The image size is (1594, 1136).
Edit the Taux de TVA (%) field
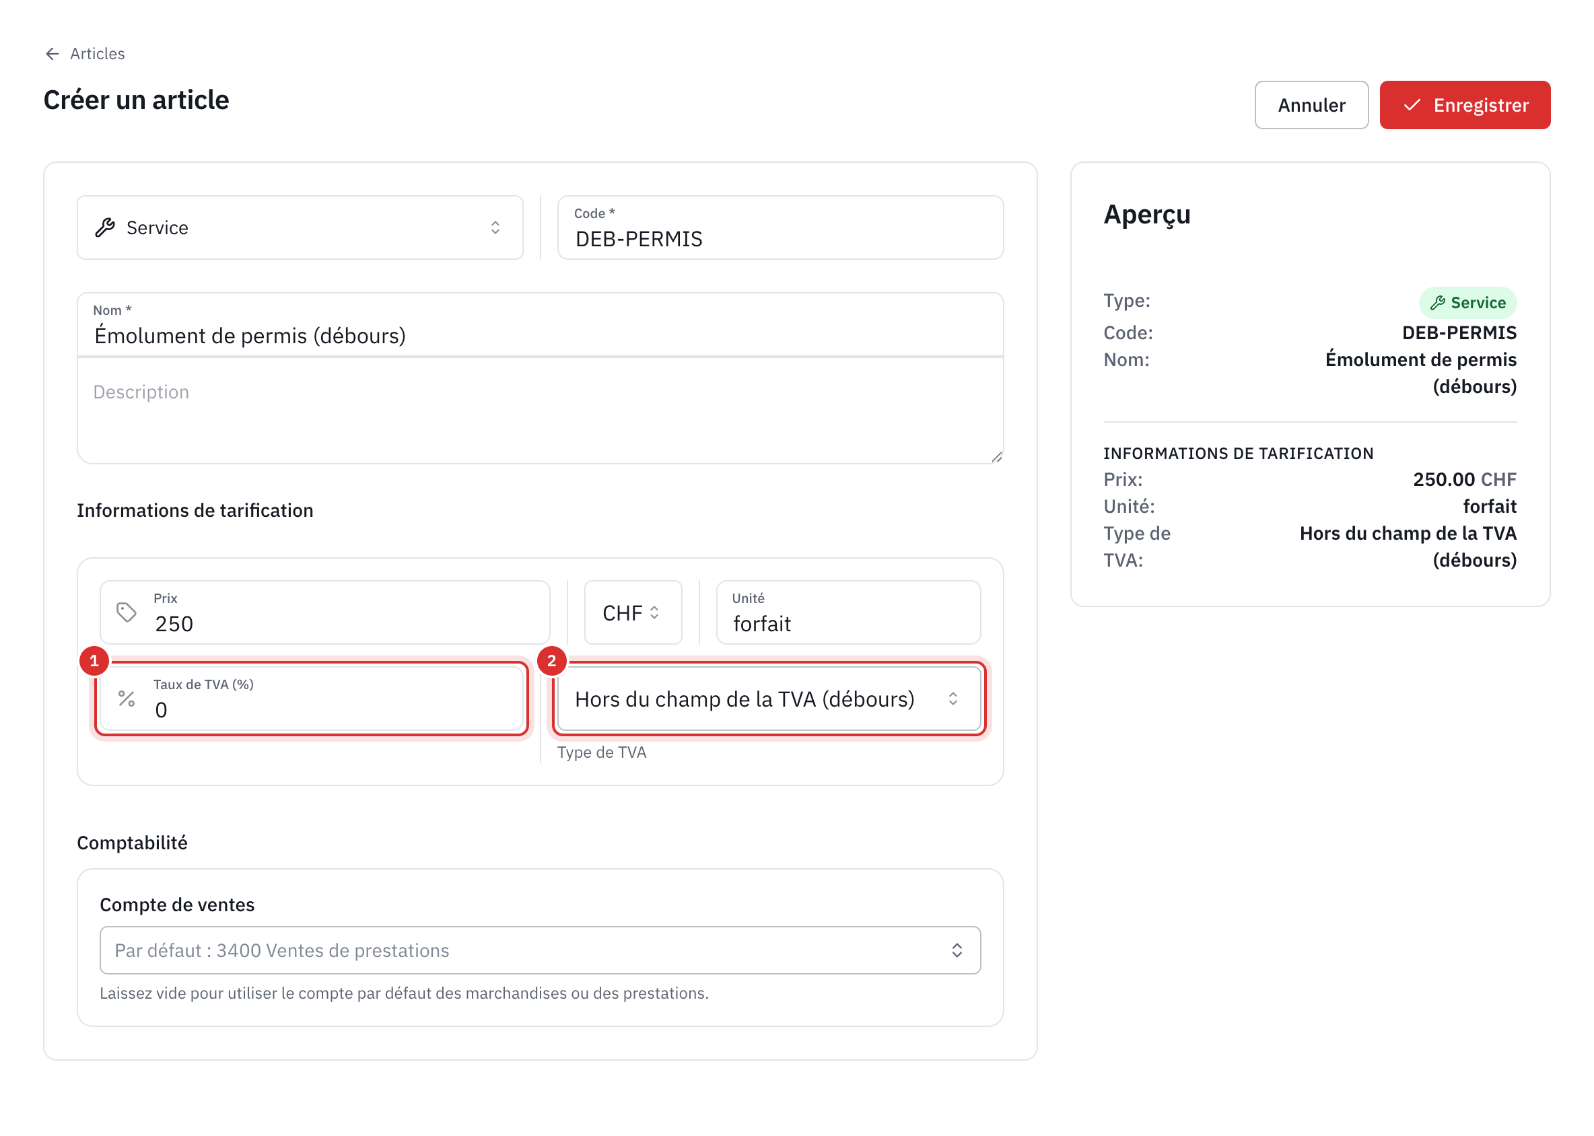(312, 698)
